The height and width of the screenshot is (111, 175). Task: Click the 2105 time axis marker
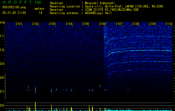click(x=86, y=24)
